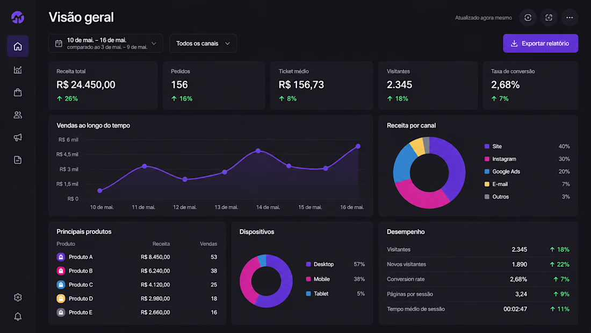The image size is (591, 333).
Task: Click the Outros legend color swatch
Action: coord(487,197)
